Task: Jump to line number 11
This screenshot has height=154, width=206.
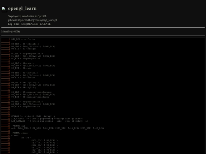Action: tap(6, 63)
